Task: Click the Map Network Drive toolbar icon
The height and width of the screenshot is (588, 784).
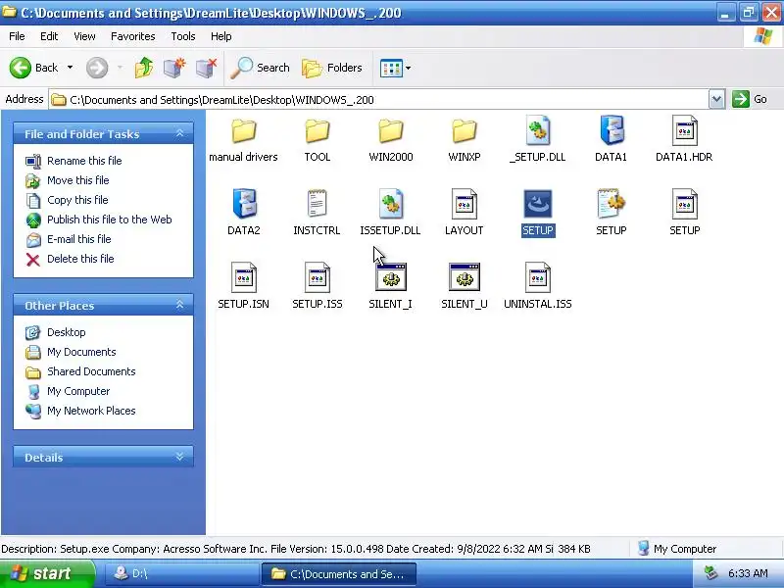Action: [x=174, y=68]
